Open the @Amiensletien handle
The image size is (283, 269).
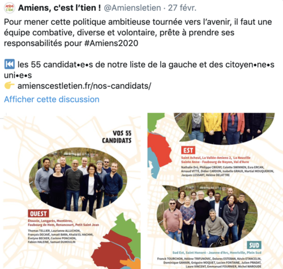tap(132, 8)
